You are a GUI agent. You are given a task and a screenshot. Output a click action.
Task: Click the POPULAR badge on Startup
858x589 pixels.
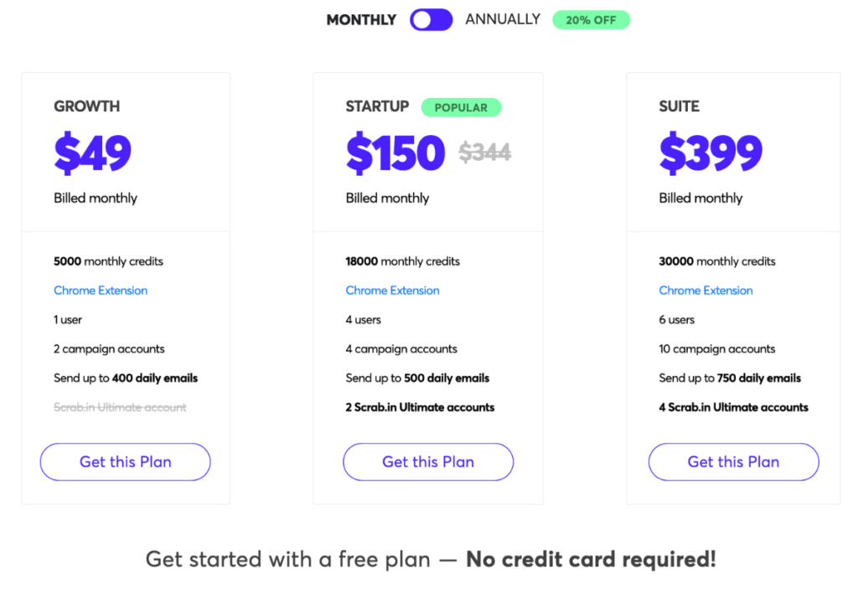point(461,107)
